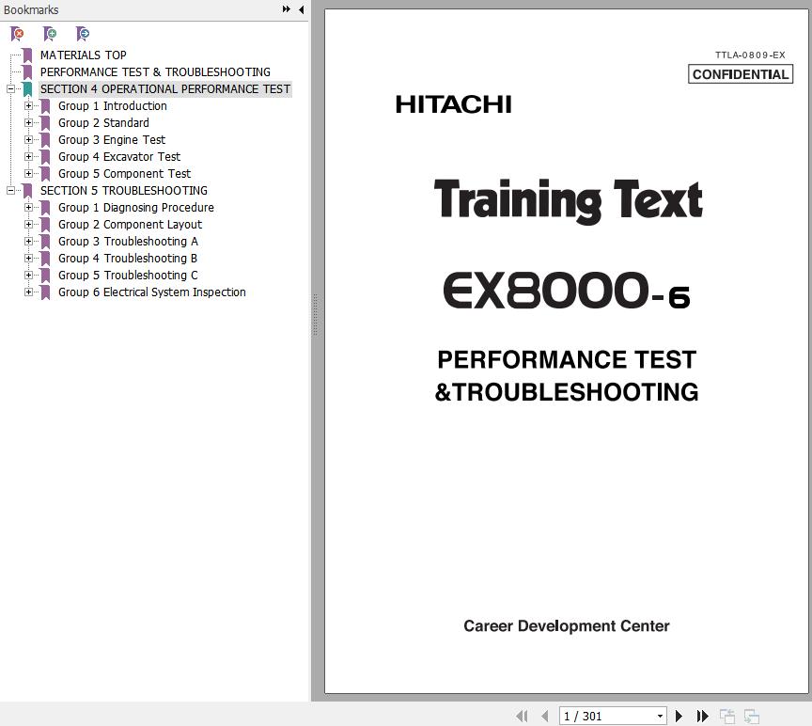The image size is (812, 726).
Task: Open Group 6 Electrical System Inspection bookmark
Action: (x=151, y=292)
